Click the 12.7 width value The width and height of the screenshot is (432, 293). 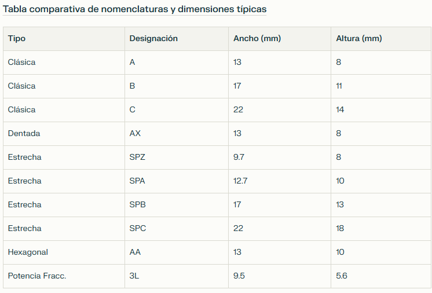(x=240, y=181)
